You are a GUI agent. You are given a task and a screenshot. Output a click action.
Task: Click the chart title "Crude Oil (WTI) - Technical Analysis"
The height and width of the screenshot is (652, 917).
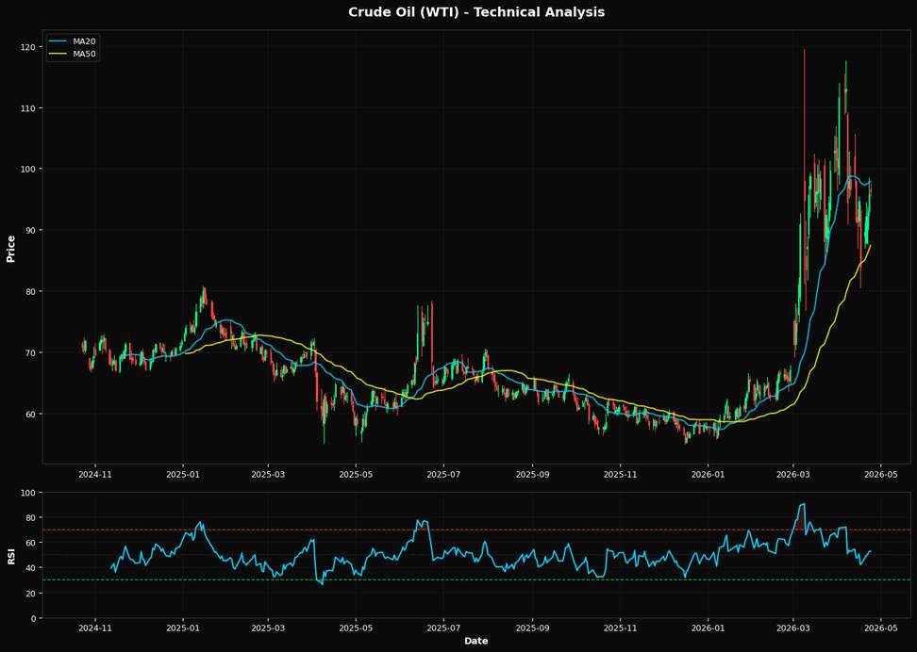pyautogui.click(x=476, y=12)
